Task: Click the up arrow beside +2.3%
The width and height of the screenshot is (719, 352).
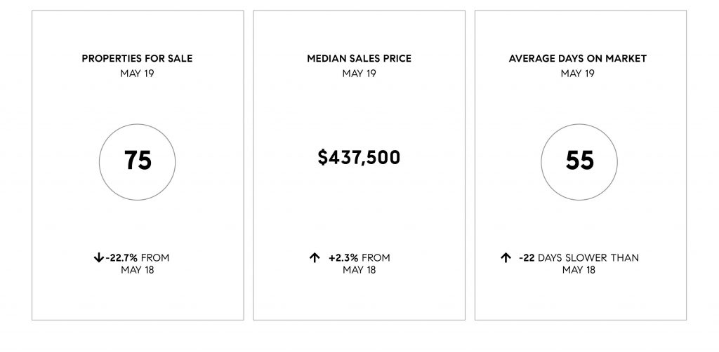Action: click(315, 258)
